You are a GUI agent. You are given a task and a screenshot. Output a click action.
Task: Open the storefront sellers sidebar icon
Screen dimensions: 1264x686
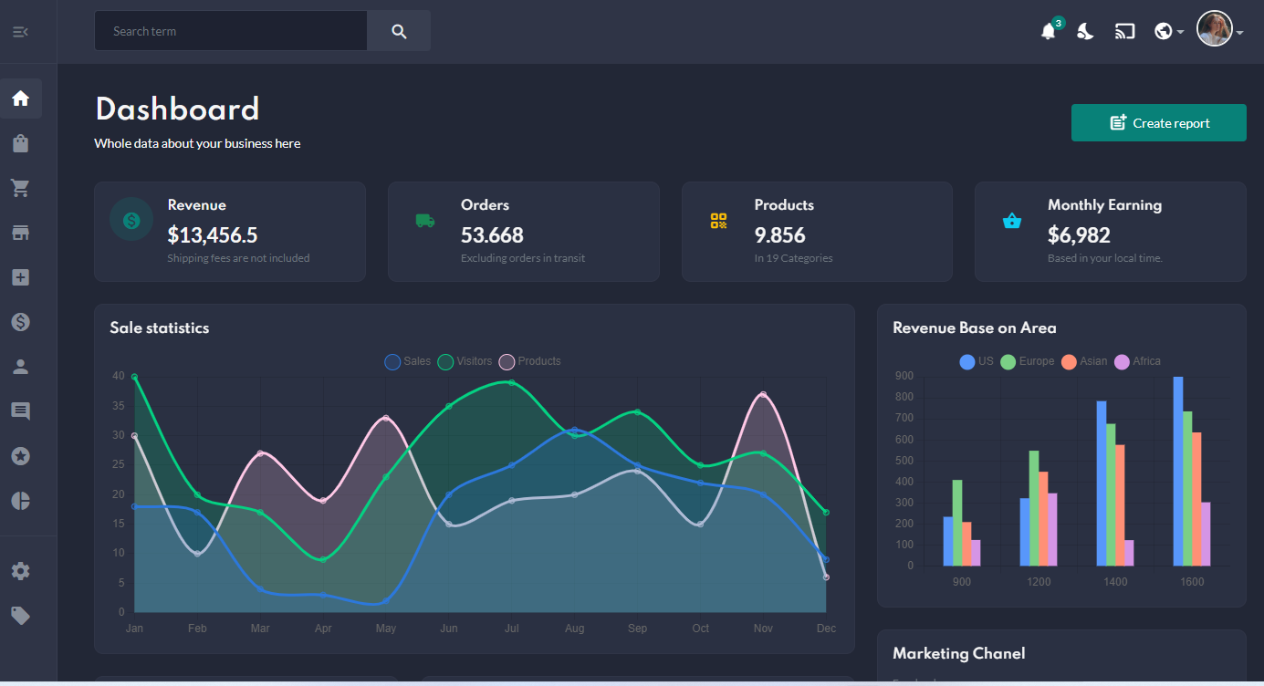[21, 233]
